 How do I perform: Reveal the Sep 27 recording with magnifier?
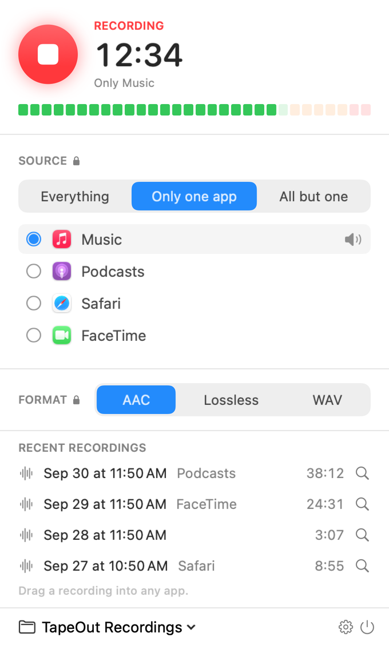click(x=362, y=566)
